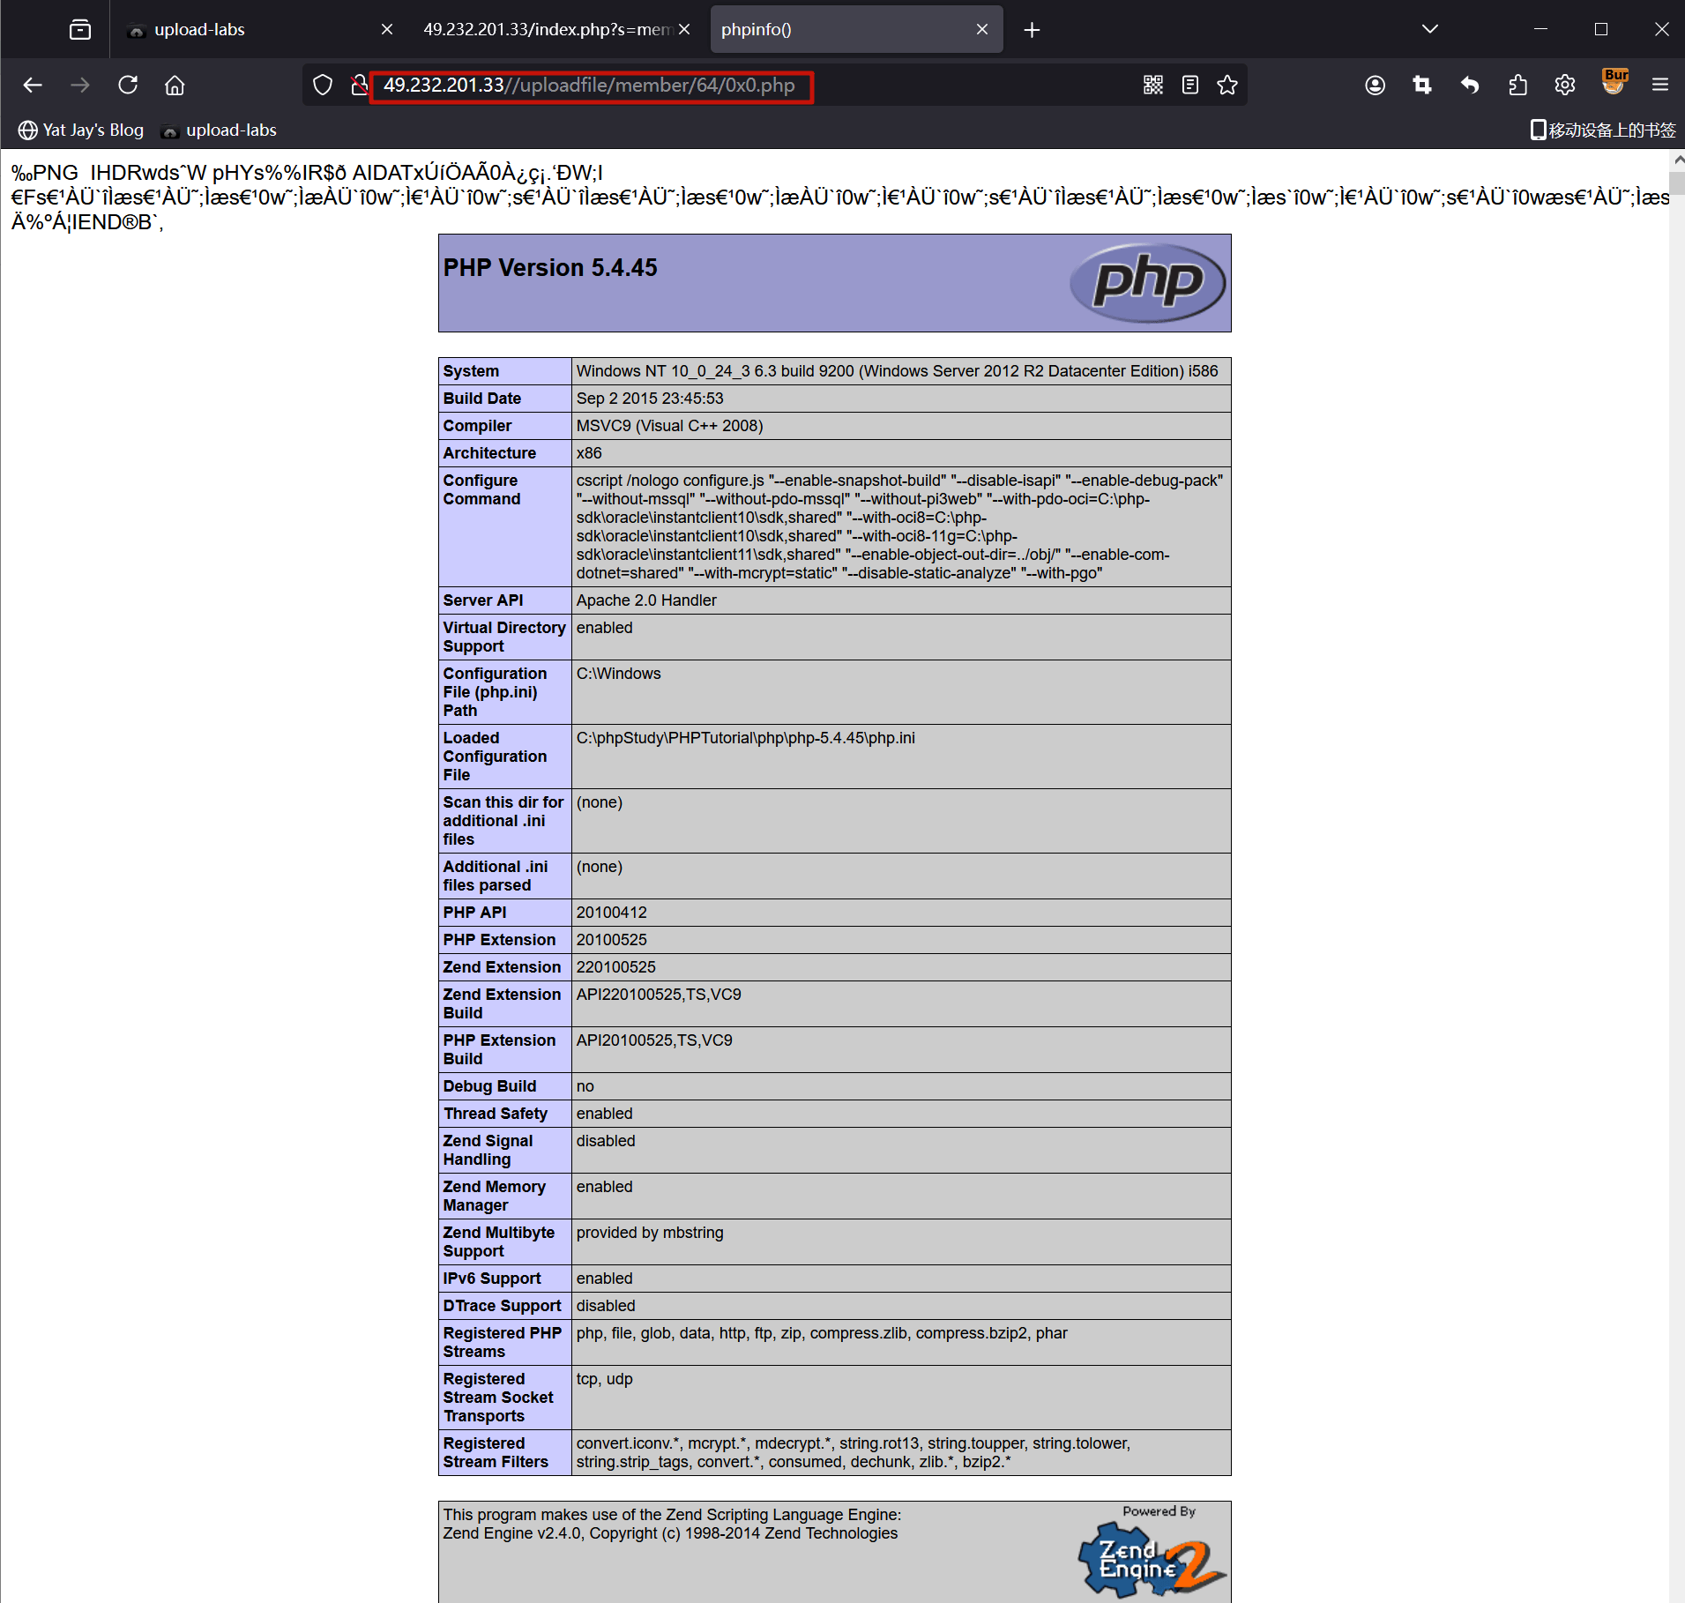Toggle reader view icon
The height and width of the screenshot is (1603, 1685).
pos(1190,86)
